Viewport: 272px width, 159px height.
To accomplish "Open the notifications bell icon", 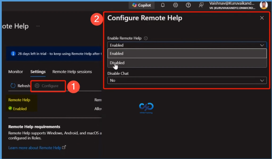I will click(163, 5).
